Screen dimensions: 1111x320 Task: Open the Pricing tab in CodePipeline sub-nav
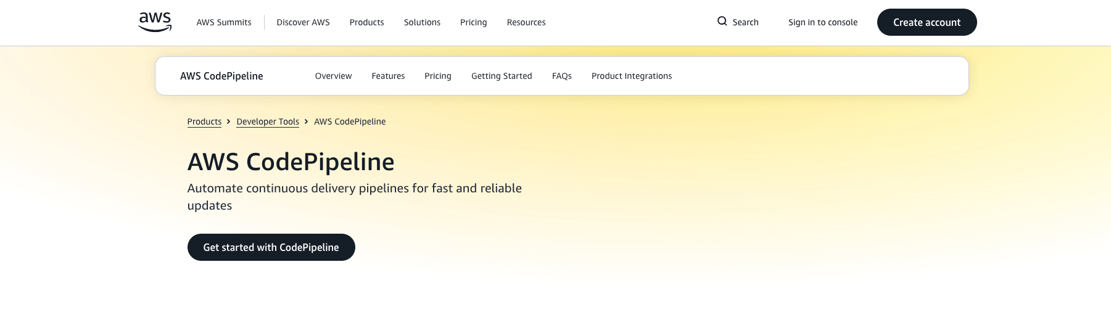(x=437, y=76)
